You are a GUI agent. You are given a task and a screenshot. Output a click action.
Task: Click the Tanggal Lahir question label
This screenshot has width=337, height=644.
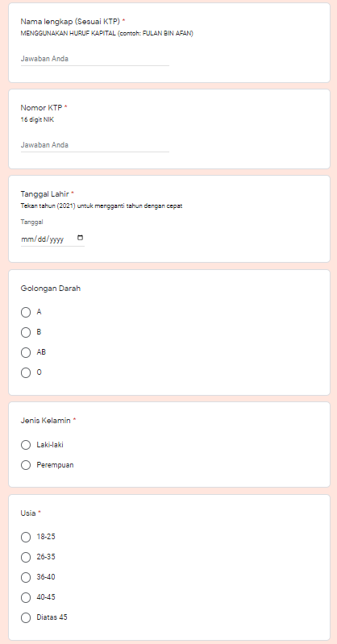tap(45, 194)
